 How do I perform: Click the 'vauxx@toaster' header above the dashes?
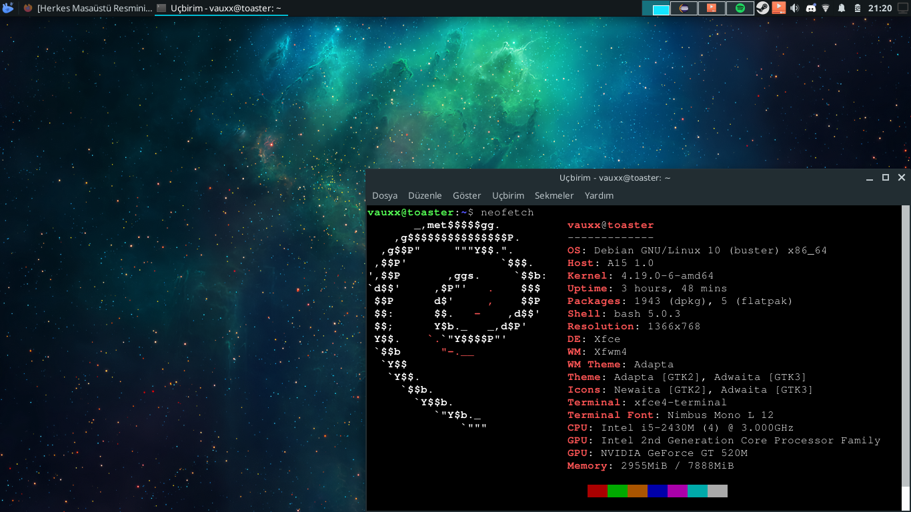pyautogui.click(x=611, y=225)
